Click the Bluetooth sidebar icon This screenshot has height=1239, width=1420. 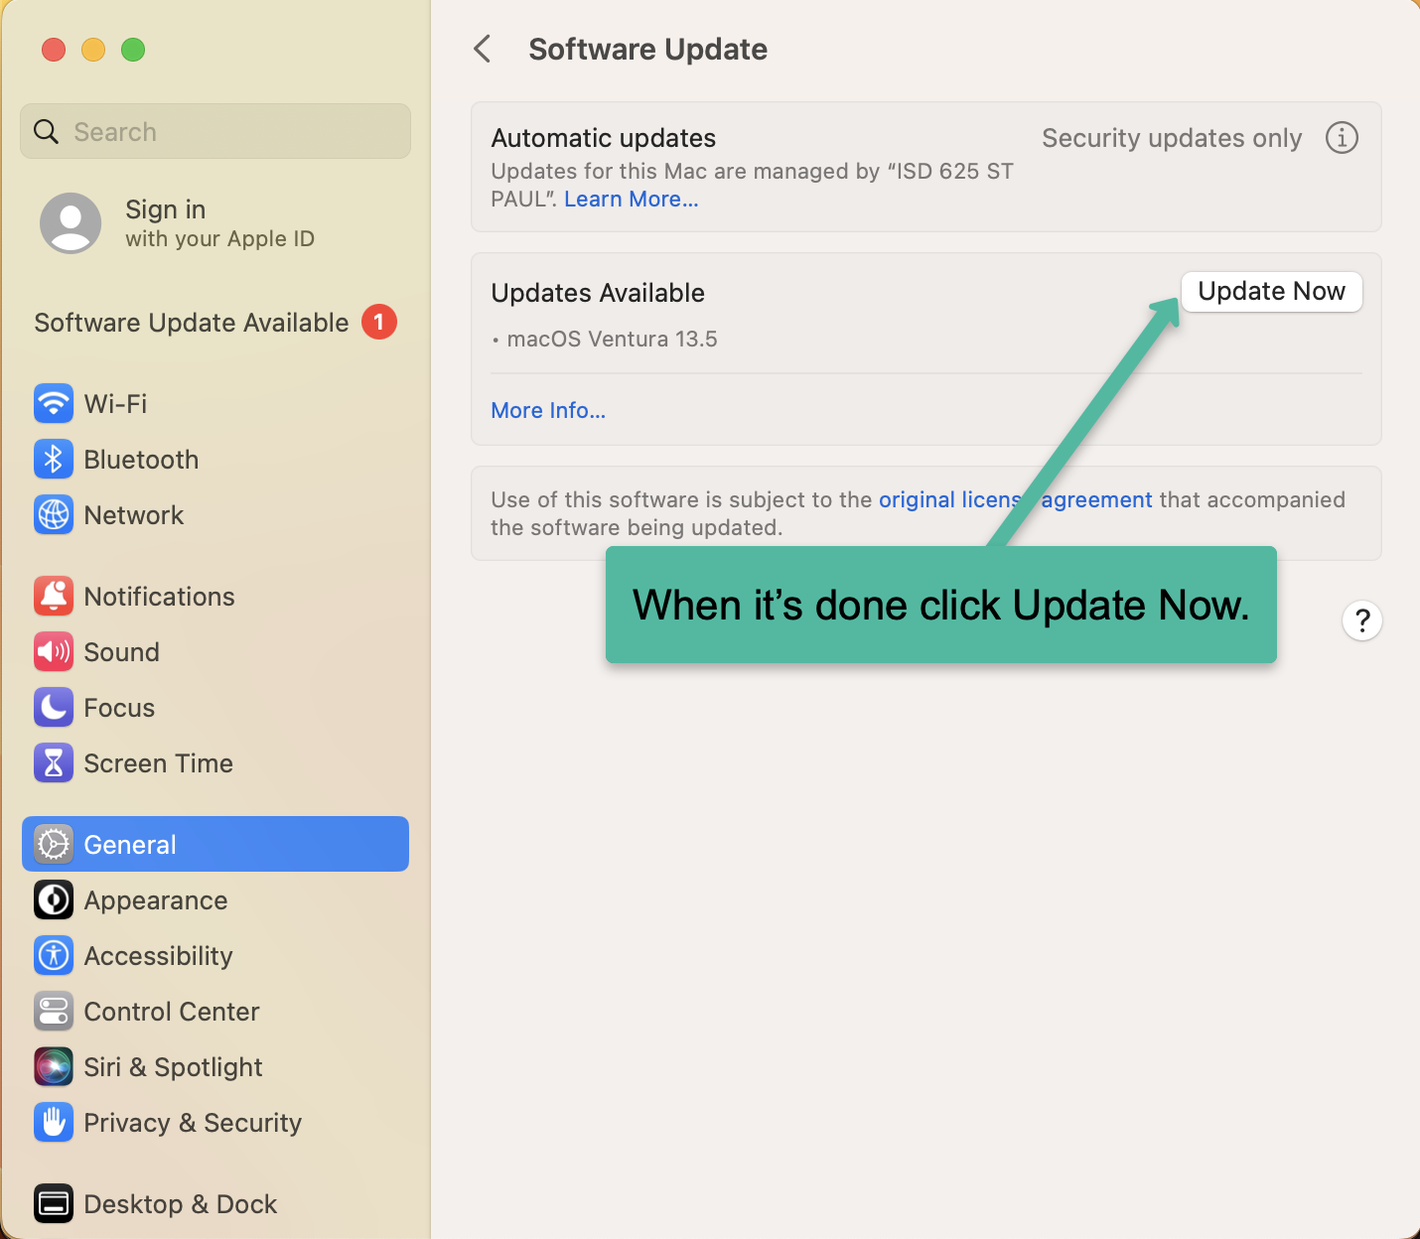pos(54,459)
